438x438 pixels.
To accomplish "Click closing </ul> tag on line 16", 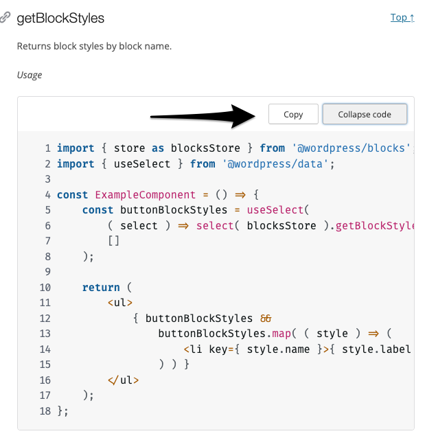I will pos(123,380).
